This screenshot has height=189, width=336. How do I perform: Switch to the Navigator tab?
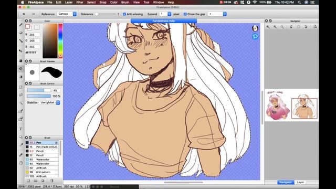pos(286,182)
